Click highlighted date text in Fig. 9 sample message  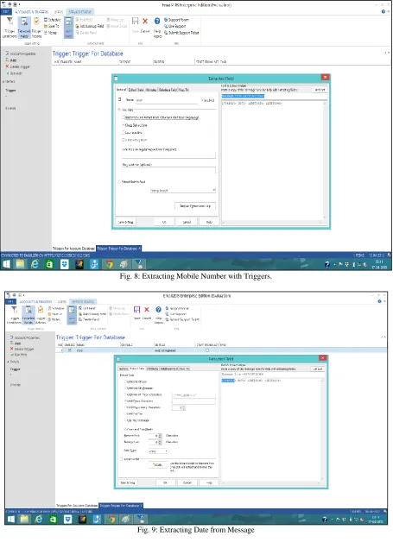point(228,381)
